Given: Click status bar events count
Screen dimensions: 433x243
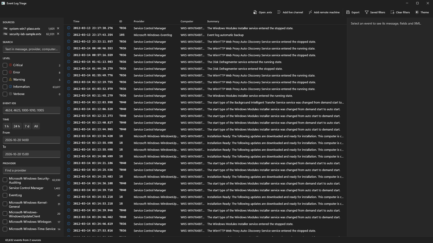Looking at the screenshot, I should [x=23, y=240].
